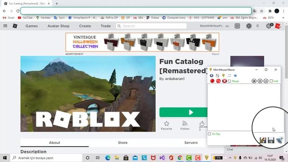
Task: Enable the Mouse checkbox in Mini Mouse Macro
Action: [x=229, y=81]
